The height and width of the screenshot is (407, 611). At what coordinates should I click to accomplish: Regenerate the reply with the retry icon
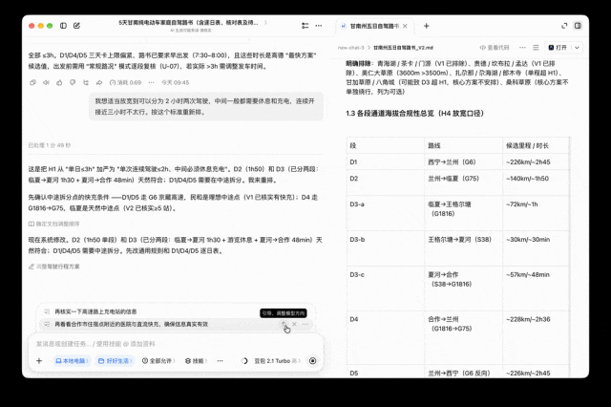click(x=86, y=83)
